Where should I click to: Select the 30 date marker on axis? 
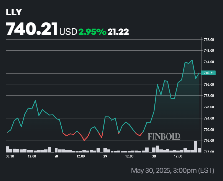tap(154, 156)
